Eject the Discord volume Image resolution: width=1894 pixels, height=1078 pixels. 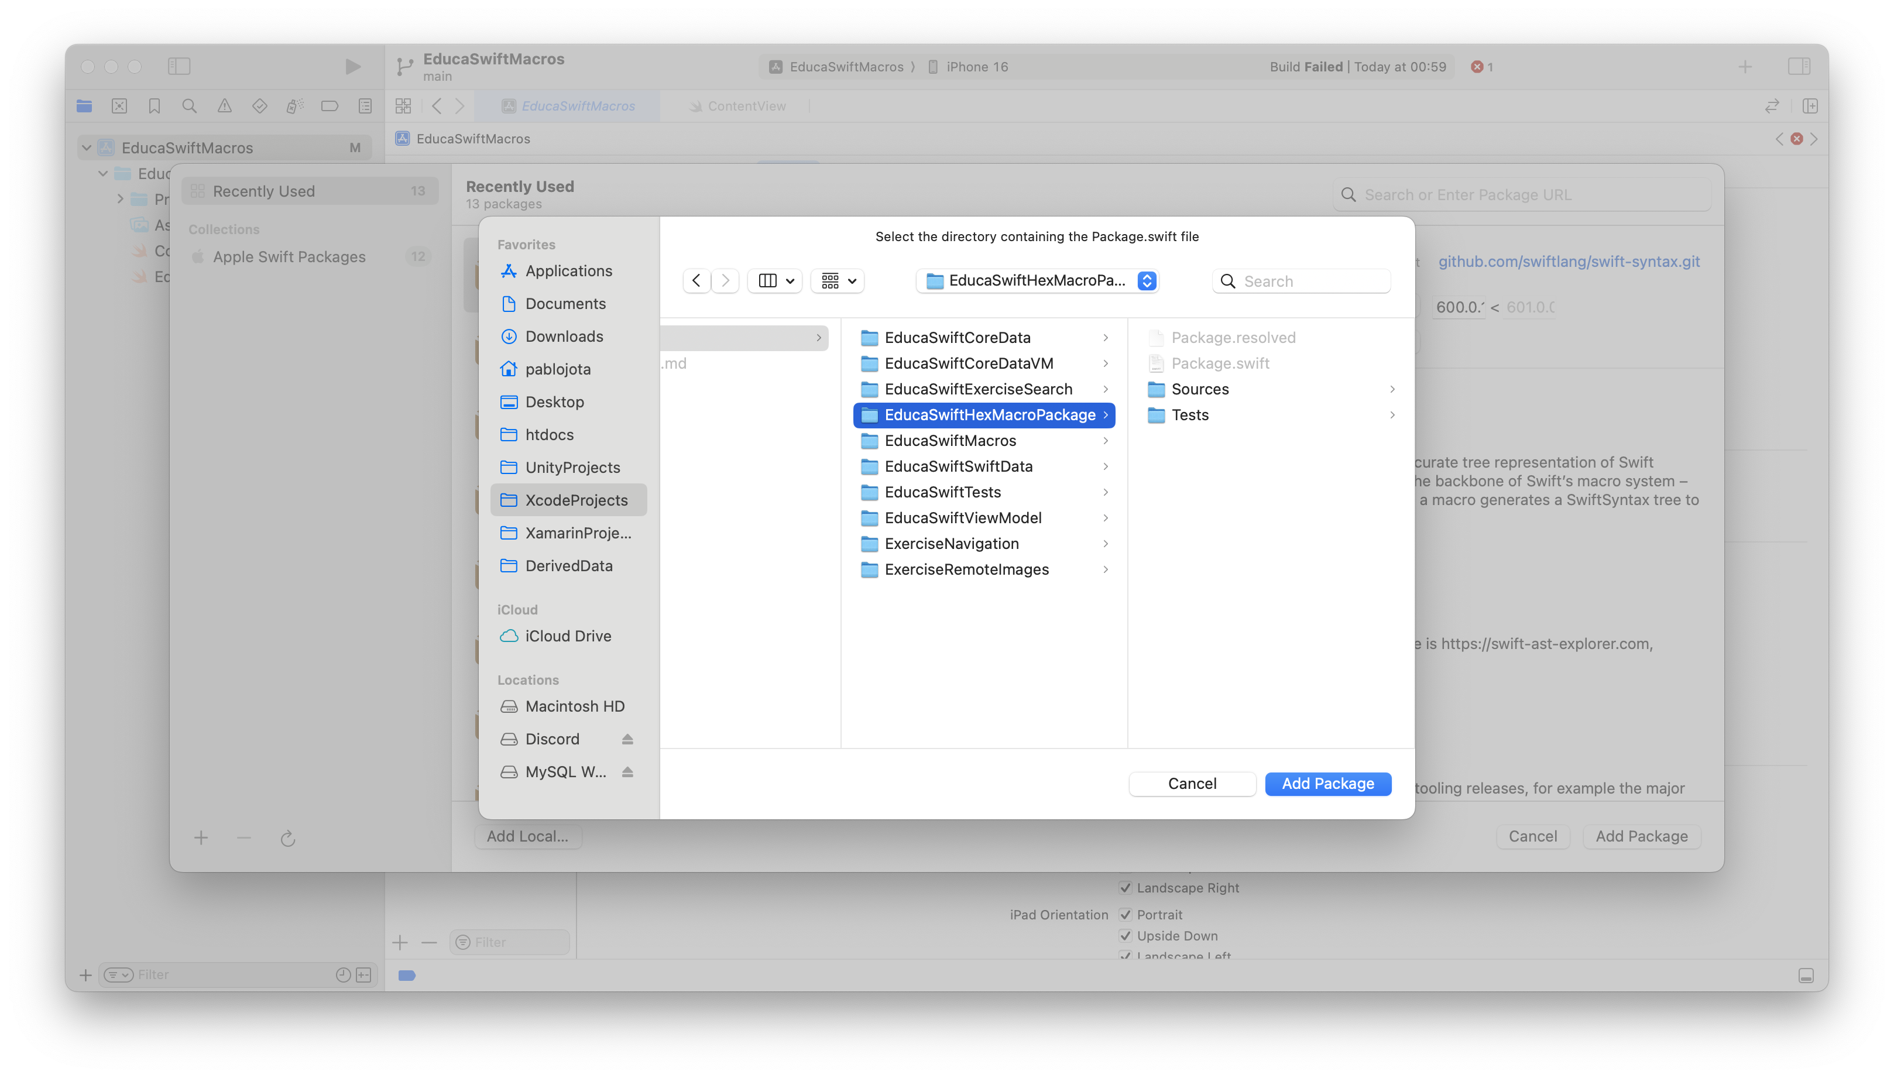[627, 739]
